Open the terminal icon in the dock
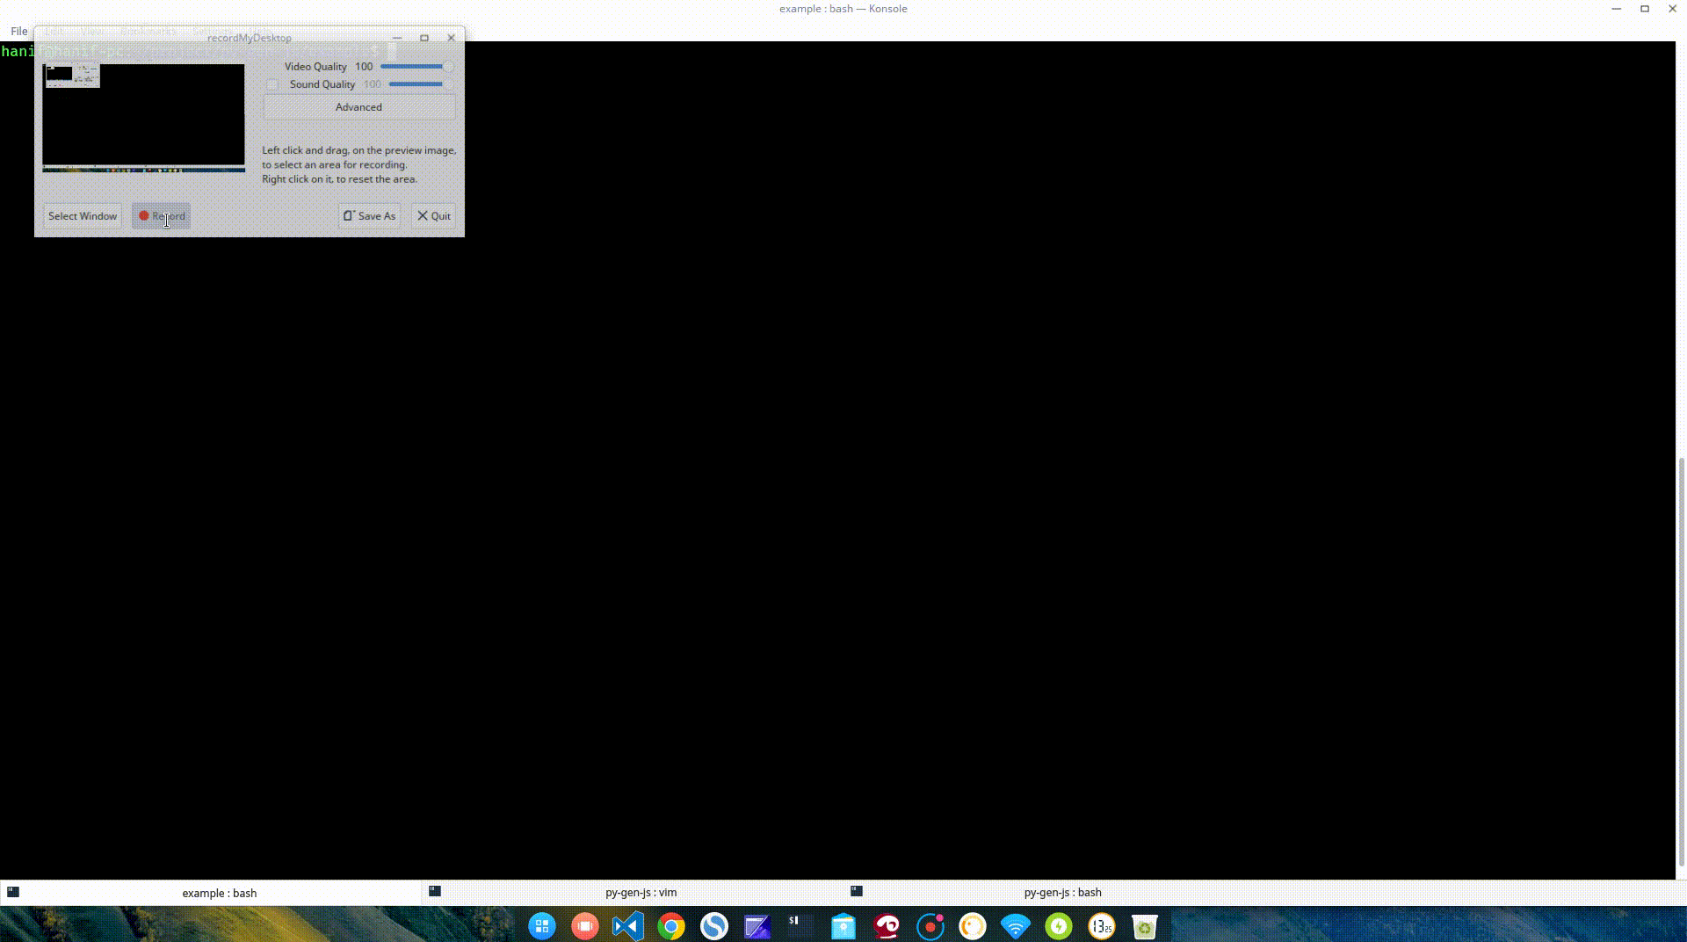Screen dimensions: 1687x942 coord(800,926)
